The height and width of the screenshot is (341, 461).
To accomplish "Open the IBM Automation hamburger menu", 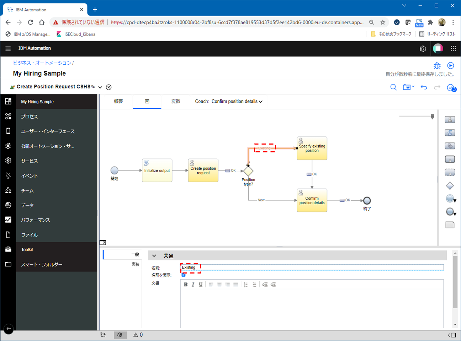I will [x=8, y=48].
